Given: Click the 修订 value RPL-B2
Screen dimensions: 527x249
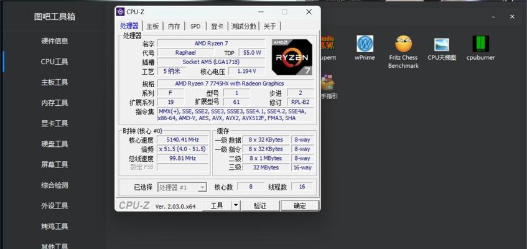Looking at the screenshot, I should coord(301,102).
